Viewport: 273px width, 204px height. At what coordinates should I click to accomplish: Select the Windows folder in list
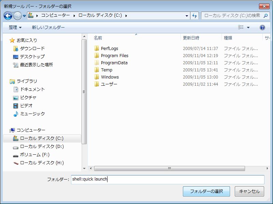tap(110, 77)
